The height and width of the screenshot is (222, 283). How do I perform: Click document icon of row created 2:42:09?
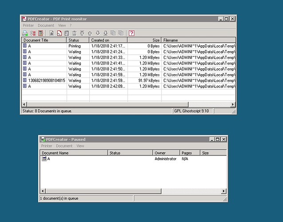pyautogui.click(x=25, y=86)
